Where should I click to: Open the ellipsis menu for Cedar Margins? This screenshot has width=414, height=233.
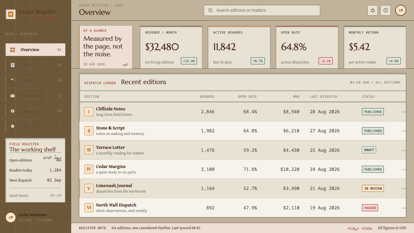pyautogui.click(x=404, y=170)
